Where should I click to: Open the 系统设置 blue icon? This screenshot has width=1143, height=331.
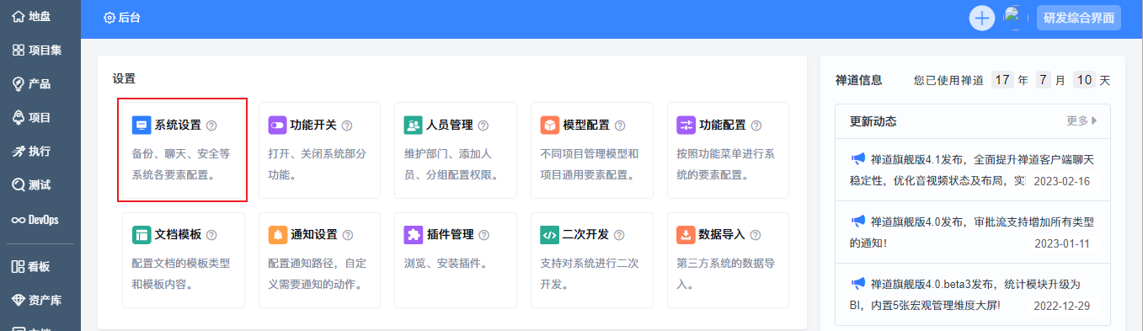pyautogui.click(x=142, y=125)
